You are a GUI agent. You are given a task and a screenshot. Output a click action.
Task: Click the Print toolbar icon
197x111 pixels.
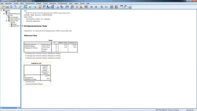[11, 7]
